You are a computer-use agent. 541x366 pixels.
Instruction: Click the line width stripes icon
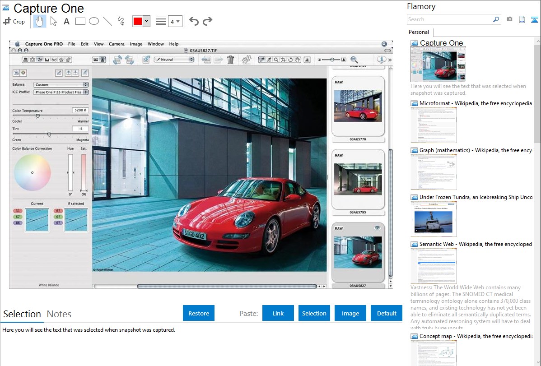161,21
